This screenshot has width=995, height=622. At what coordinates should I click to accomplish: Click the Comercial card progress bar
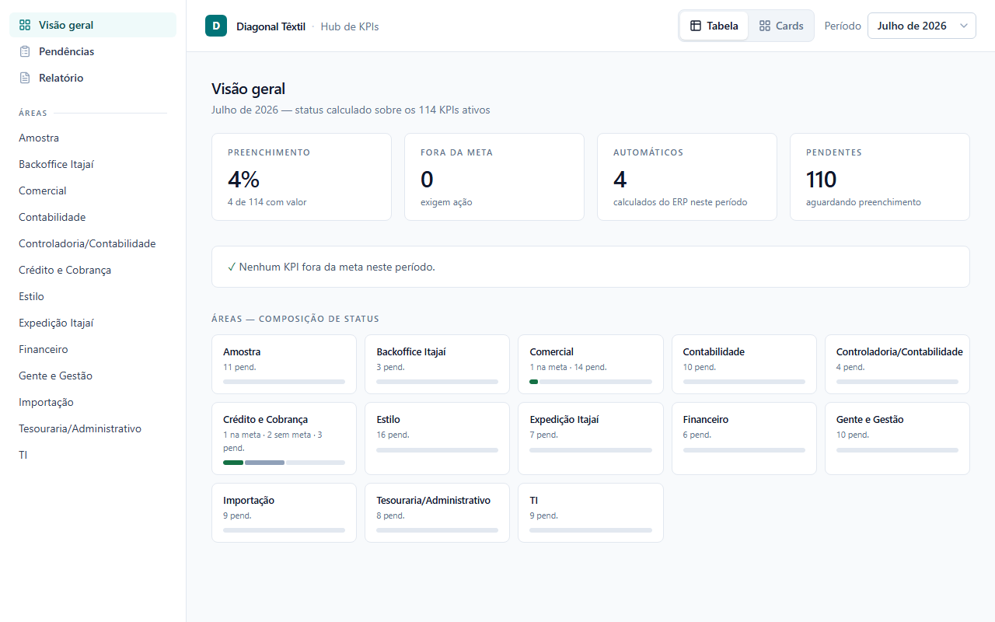click(591, 382)
